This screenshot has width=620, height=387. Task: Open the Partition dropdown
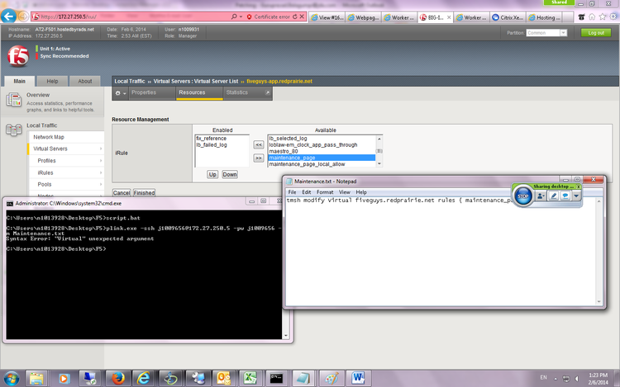pos(546,33)
